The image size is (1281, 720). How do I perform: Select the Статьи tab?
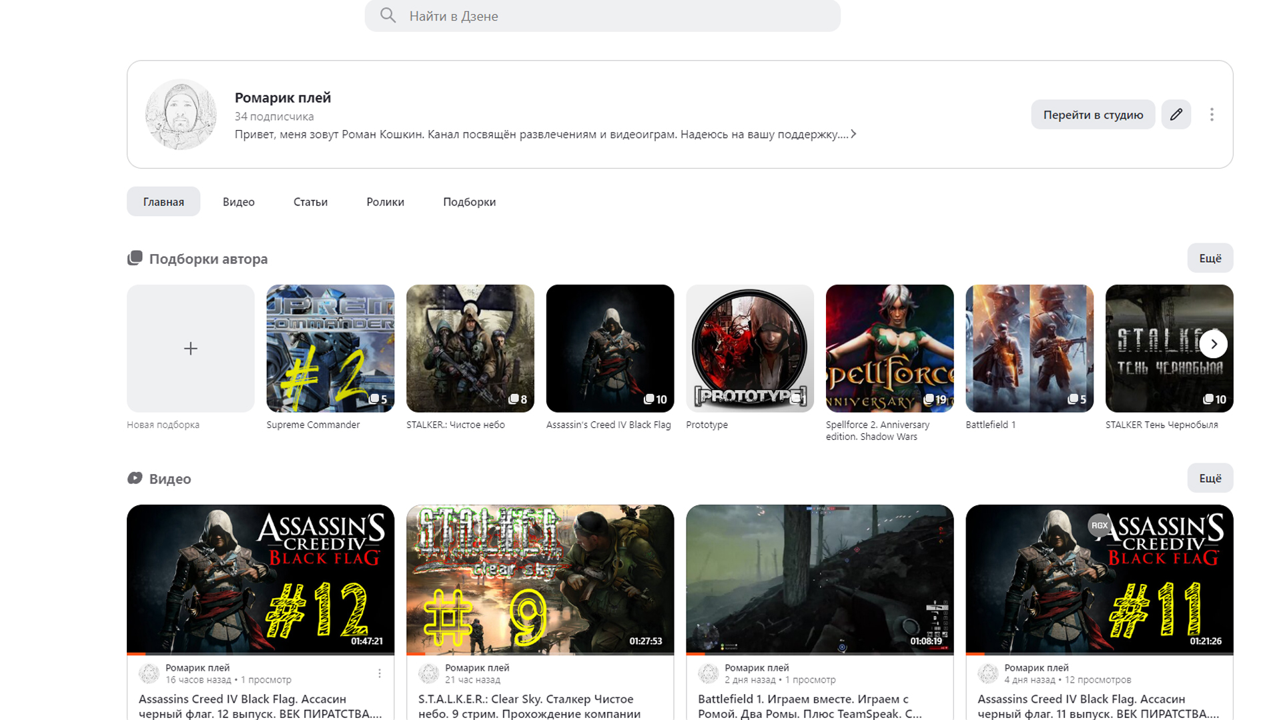310,201
